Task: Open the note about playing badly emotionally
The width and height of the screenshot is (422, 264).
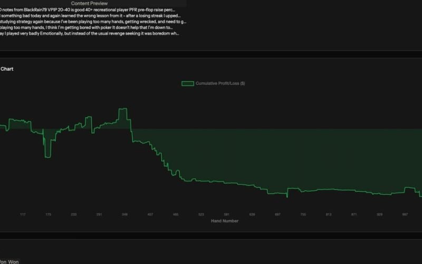Action: coord(92,33)
